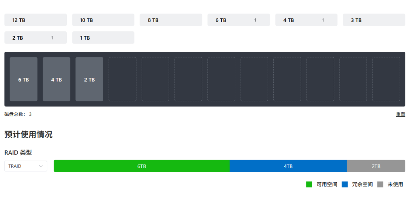Add another 2 TB disk
This screenshot has height=211, width=414.
[x=35, y=38]
